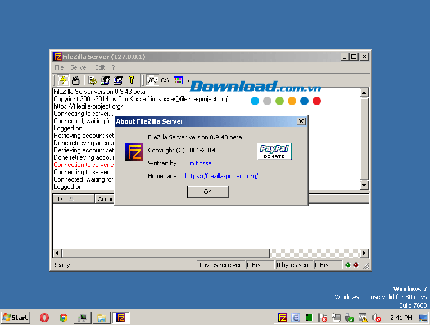The width and height of the screenshot is (430, 325).
Task: Sort connections by the ID column header
Action: [x=74, y=199]
